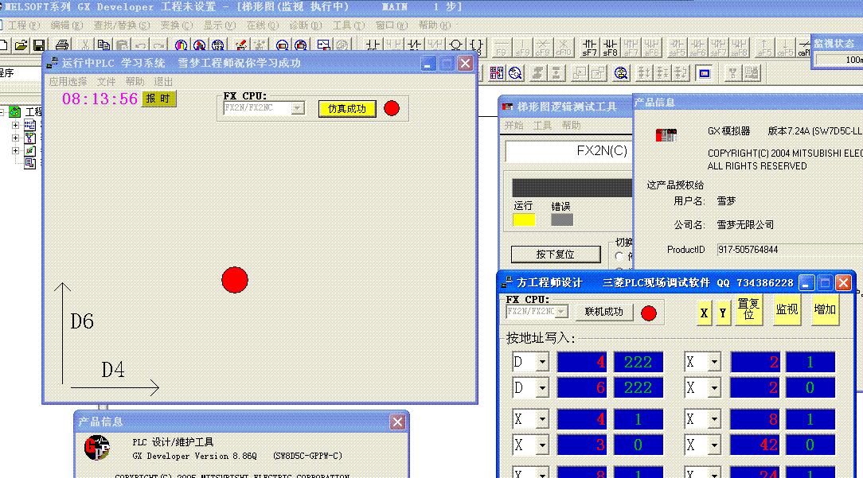Open the 应用选择 menu

click(68, 82)
